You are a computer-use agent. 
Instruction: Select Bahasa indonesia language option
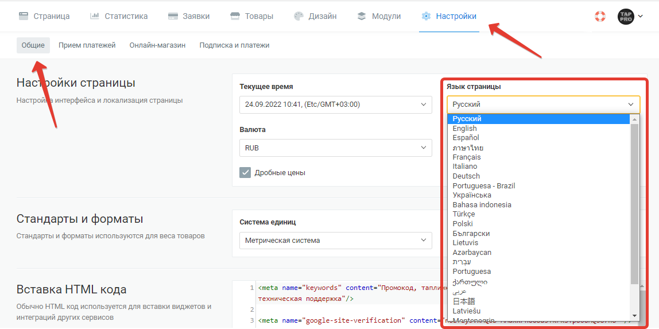click(539, 204)
